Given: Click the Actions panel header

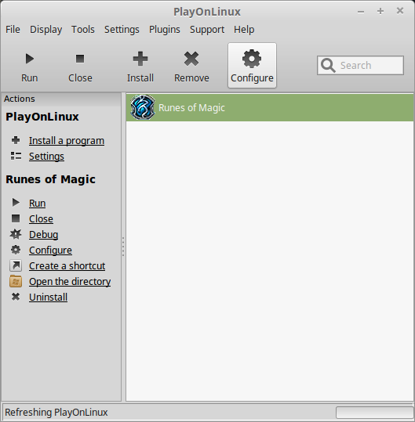Looking at the screenshot, I should [x=61, y=99].
